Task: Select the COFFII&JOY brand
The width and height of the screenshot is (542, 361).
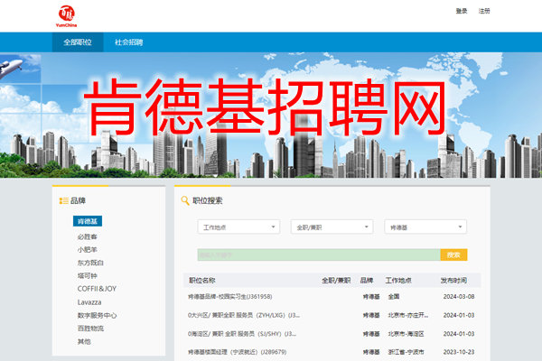Action: point(97,289)
